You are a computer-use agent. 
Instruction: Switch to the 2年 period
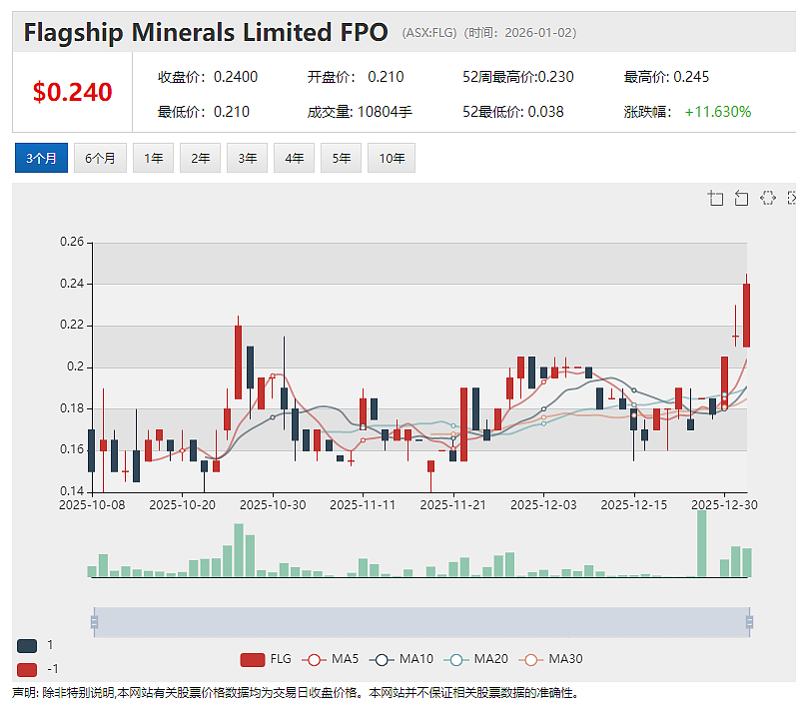click(200, 158)
